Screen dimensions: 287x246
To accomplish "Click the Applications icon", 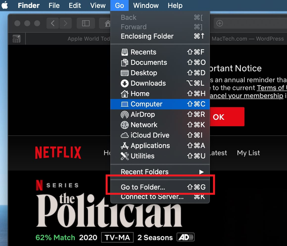I will point(125,146).
